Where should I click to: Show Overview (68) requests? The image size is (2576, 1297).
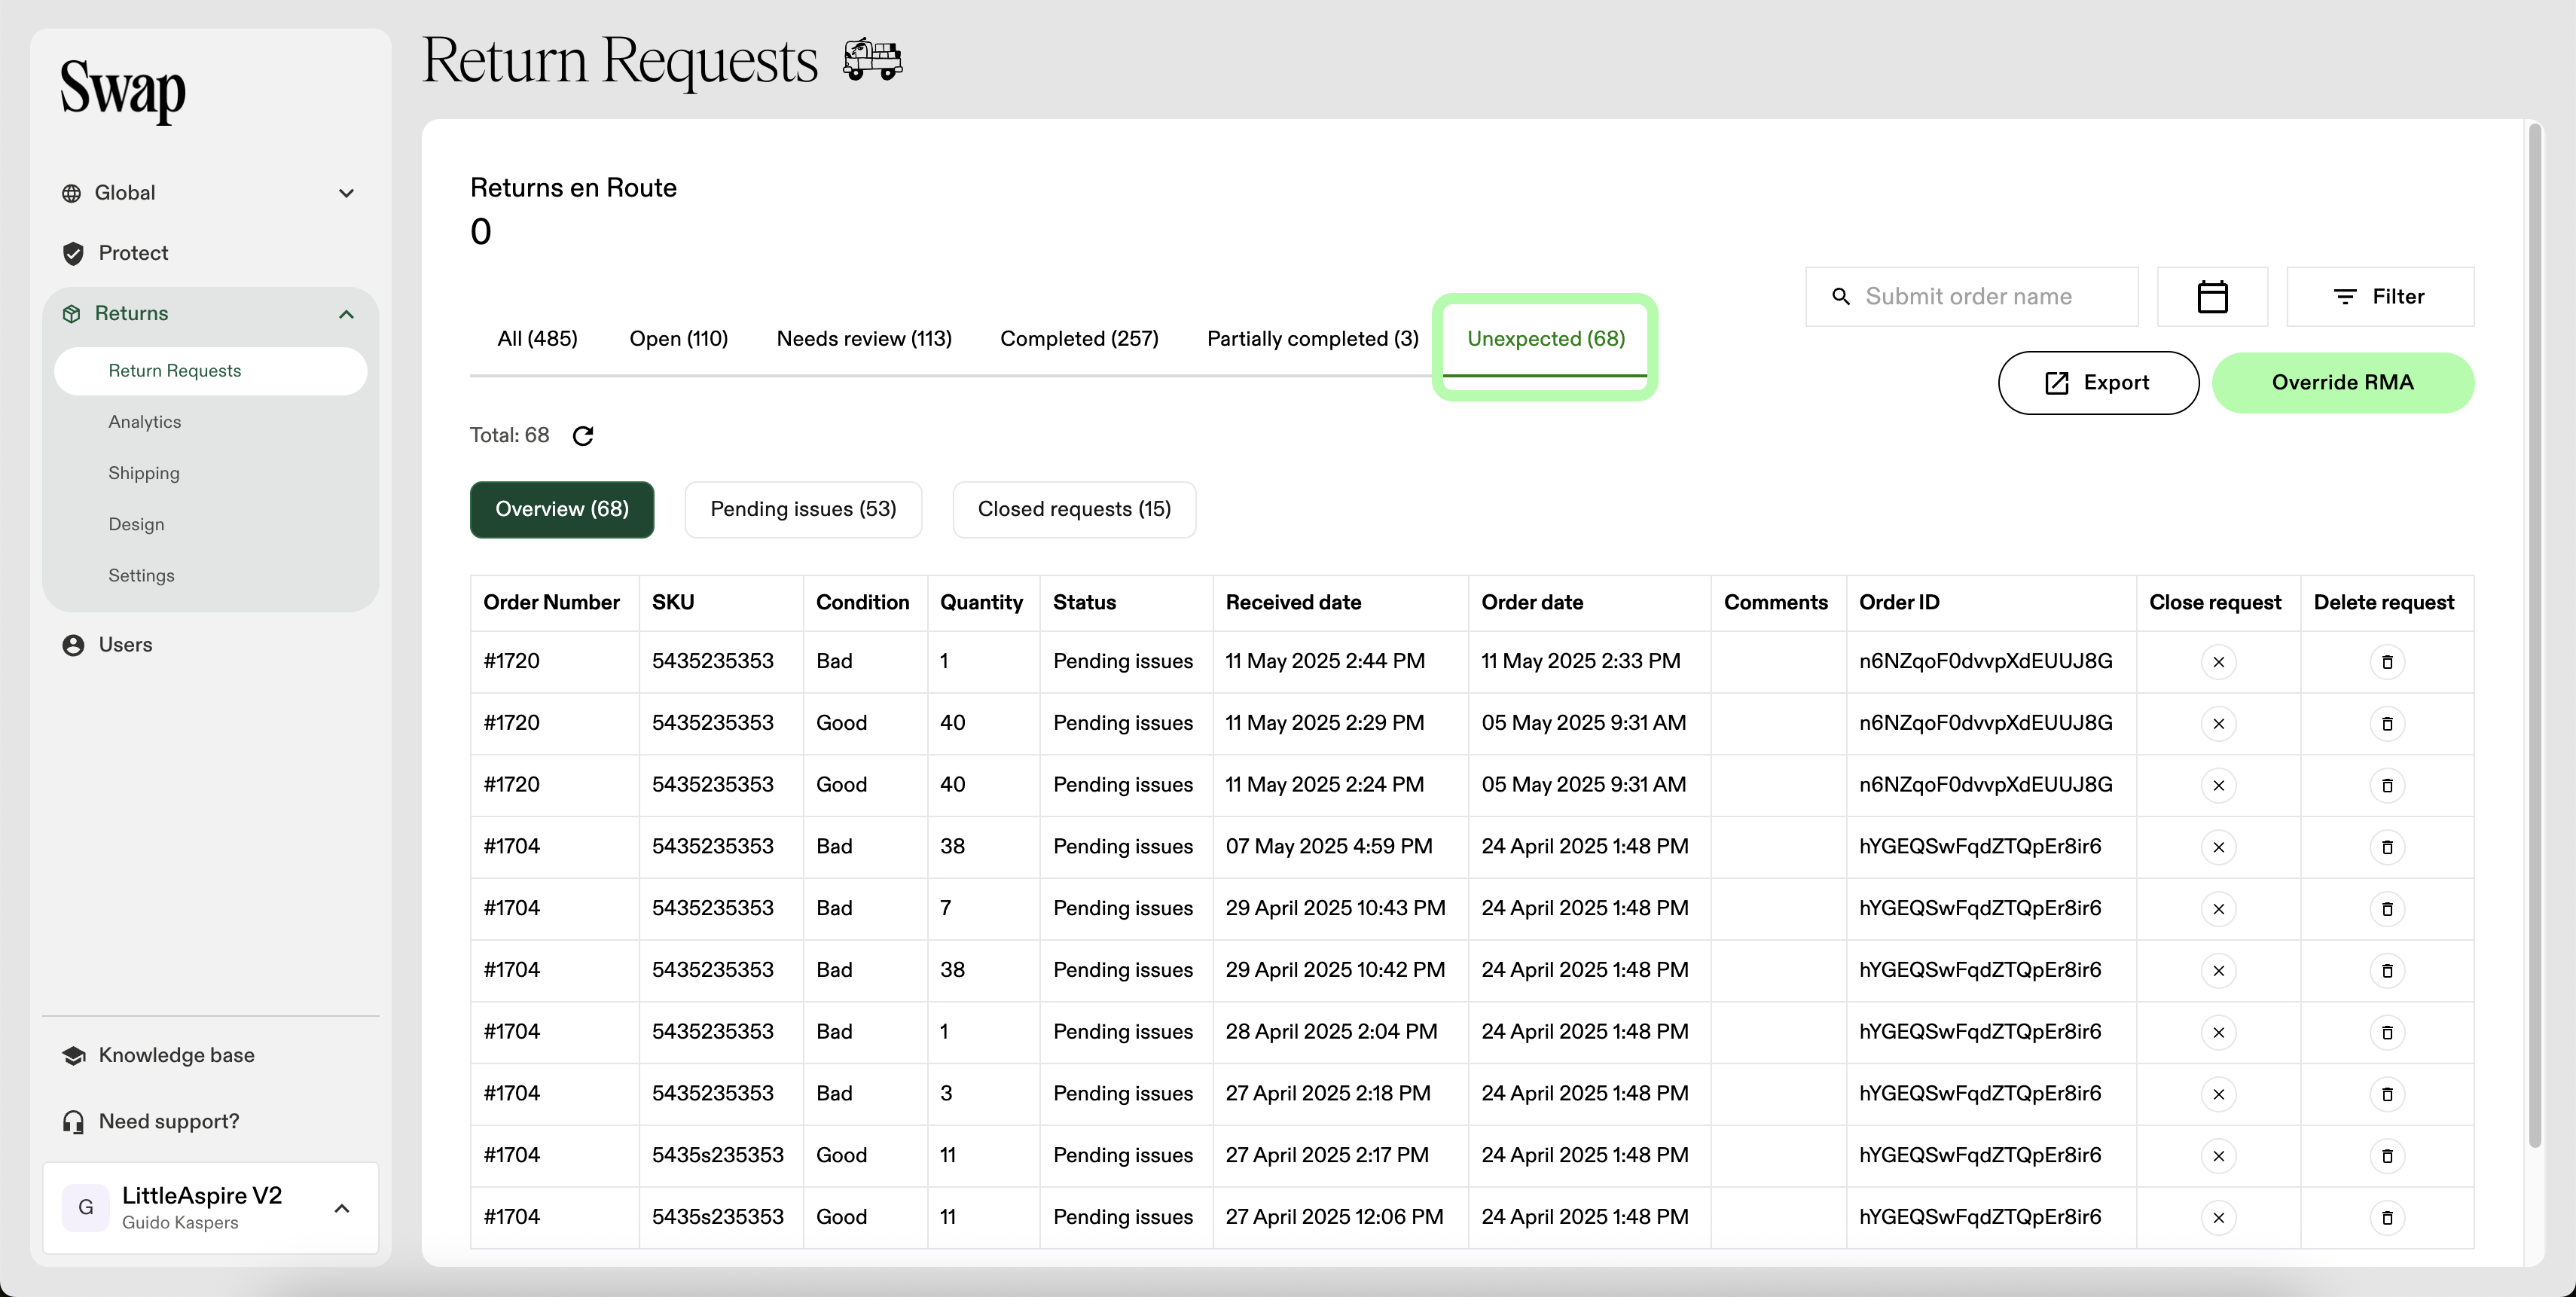(562, 509)
